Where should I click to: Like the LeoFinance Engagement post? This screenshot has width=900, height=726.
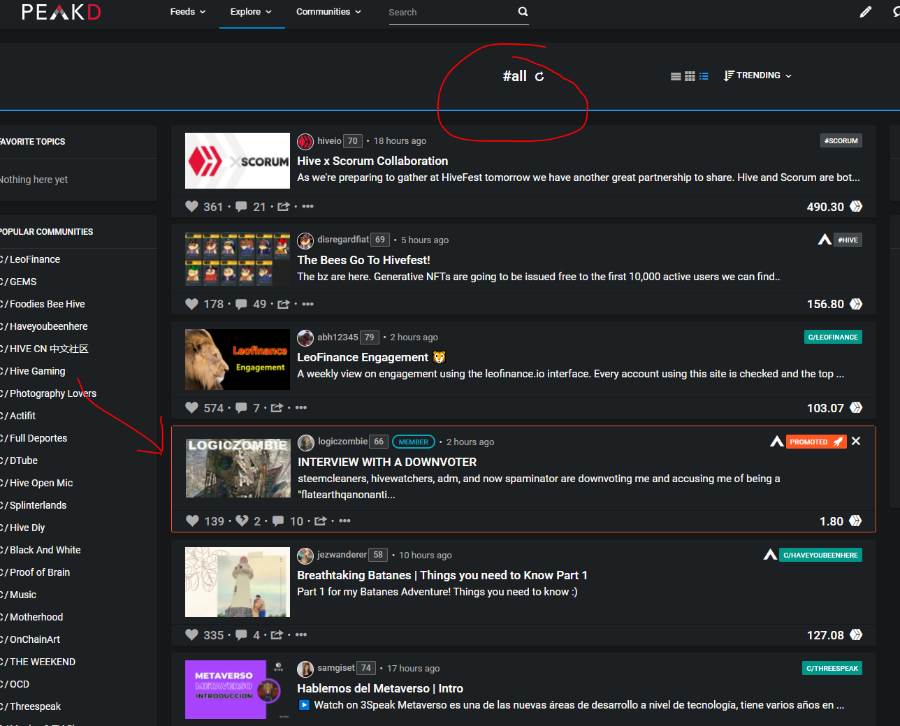pos(192,407)
